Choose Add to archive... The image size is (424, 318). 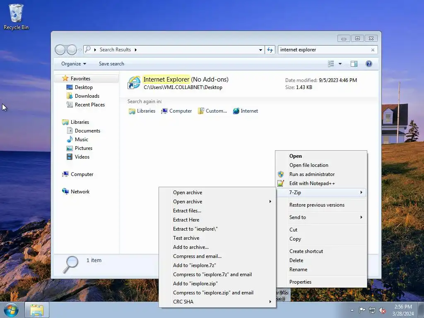pyautogui.click(x=217, y=247)
